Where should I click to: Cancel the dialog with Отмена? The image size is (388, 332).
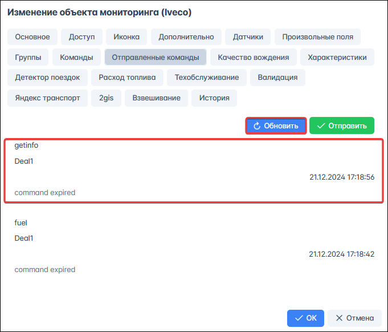pyautogui.click(x=354, y=318)
